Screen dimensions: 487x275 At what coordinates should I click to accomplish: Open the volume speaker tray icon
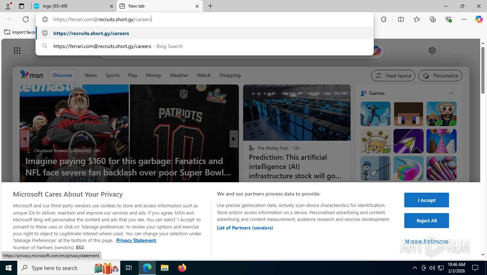tap(432, 268)
